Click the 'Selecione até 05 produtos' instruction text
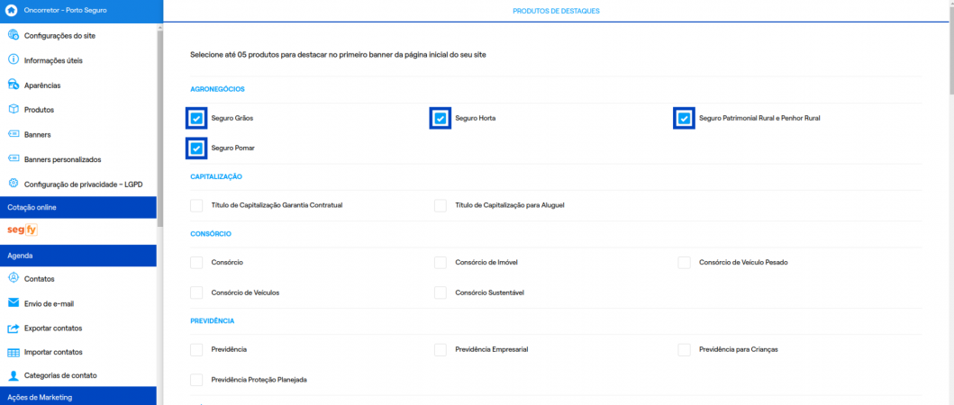The width and height of the screenshot is (954, 405). click(338, 55)
